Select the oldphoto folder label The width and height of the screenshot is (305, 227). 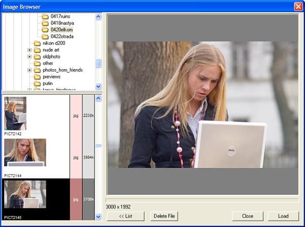[51, 57]
